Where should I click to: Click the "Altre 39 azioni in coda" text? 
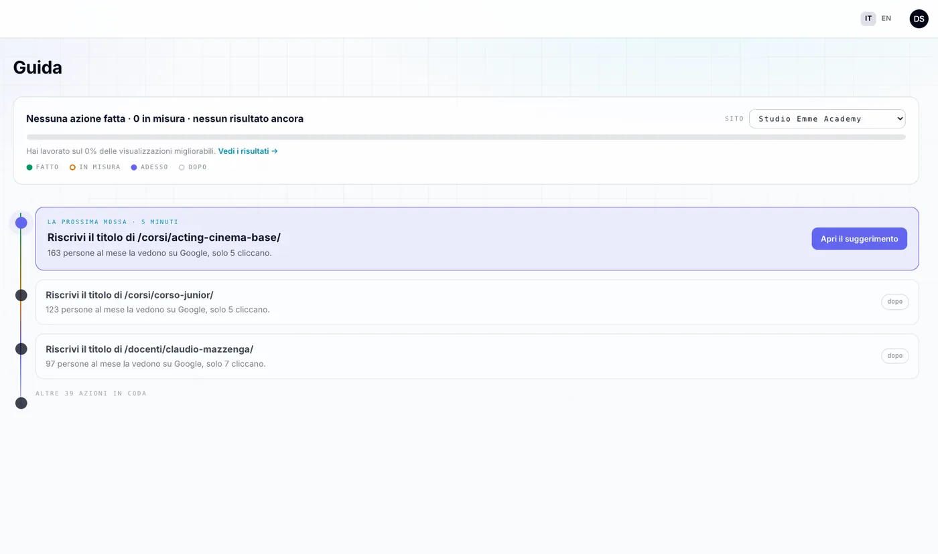(91, 393)
